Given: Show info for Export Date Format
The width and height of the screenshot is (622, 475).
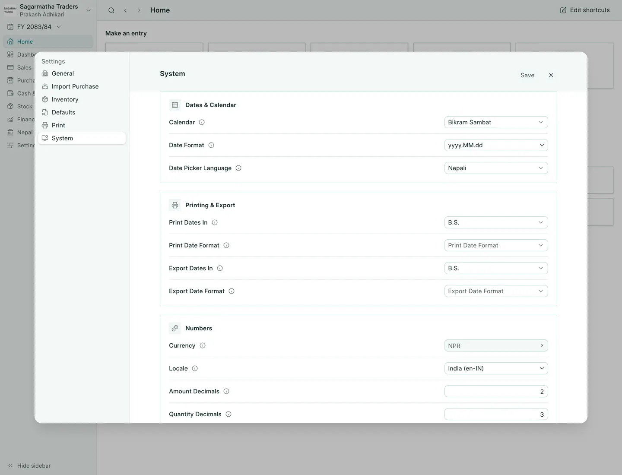Looking at the screenshot, I should [232, 291].
